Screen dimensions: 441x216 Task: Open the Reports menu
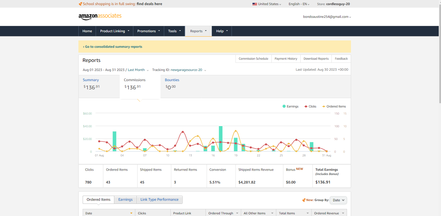point(198,31)
